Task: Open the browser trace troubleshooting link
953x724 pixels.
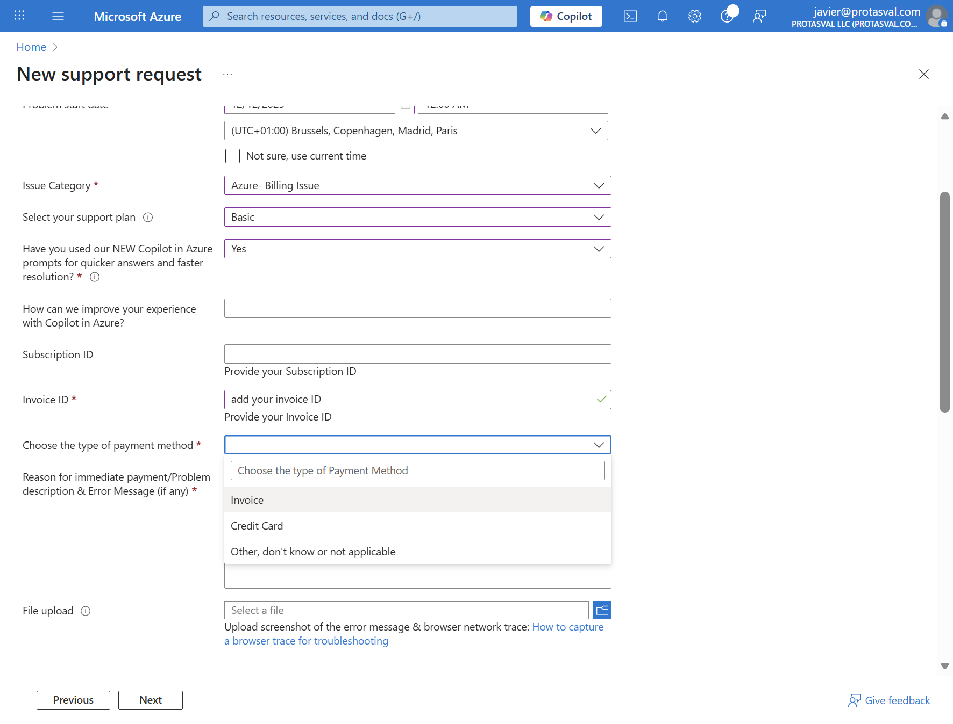Action: click(x=307, y=641)
